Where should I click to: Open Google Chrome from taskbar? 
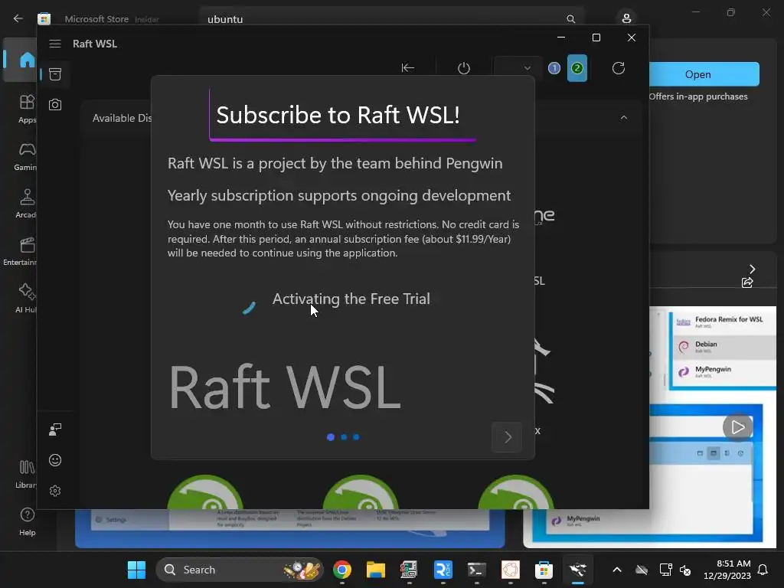click(x=342, y=570)
